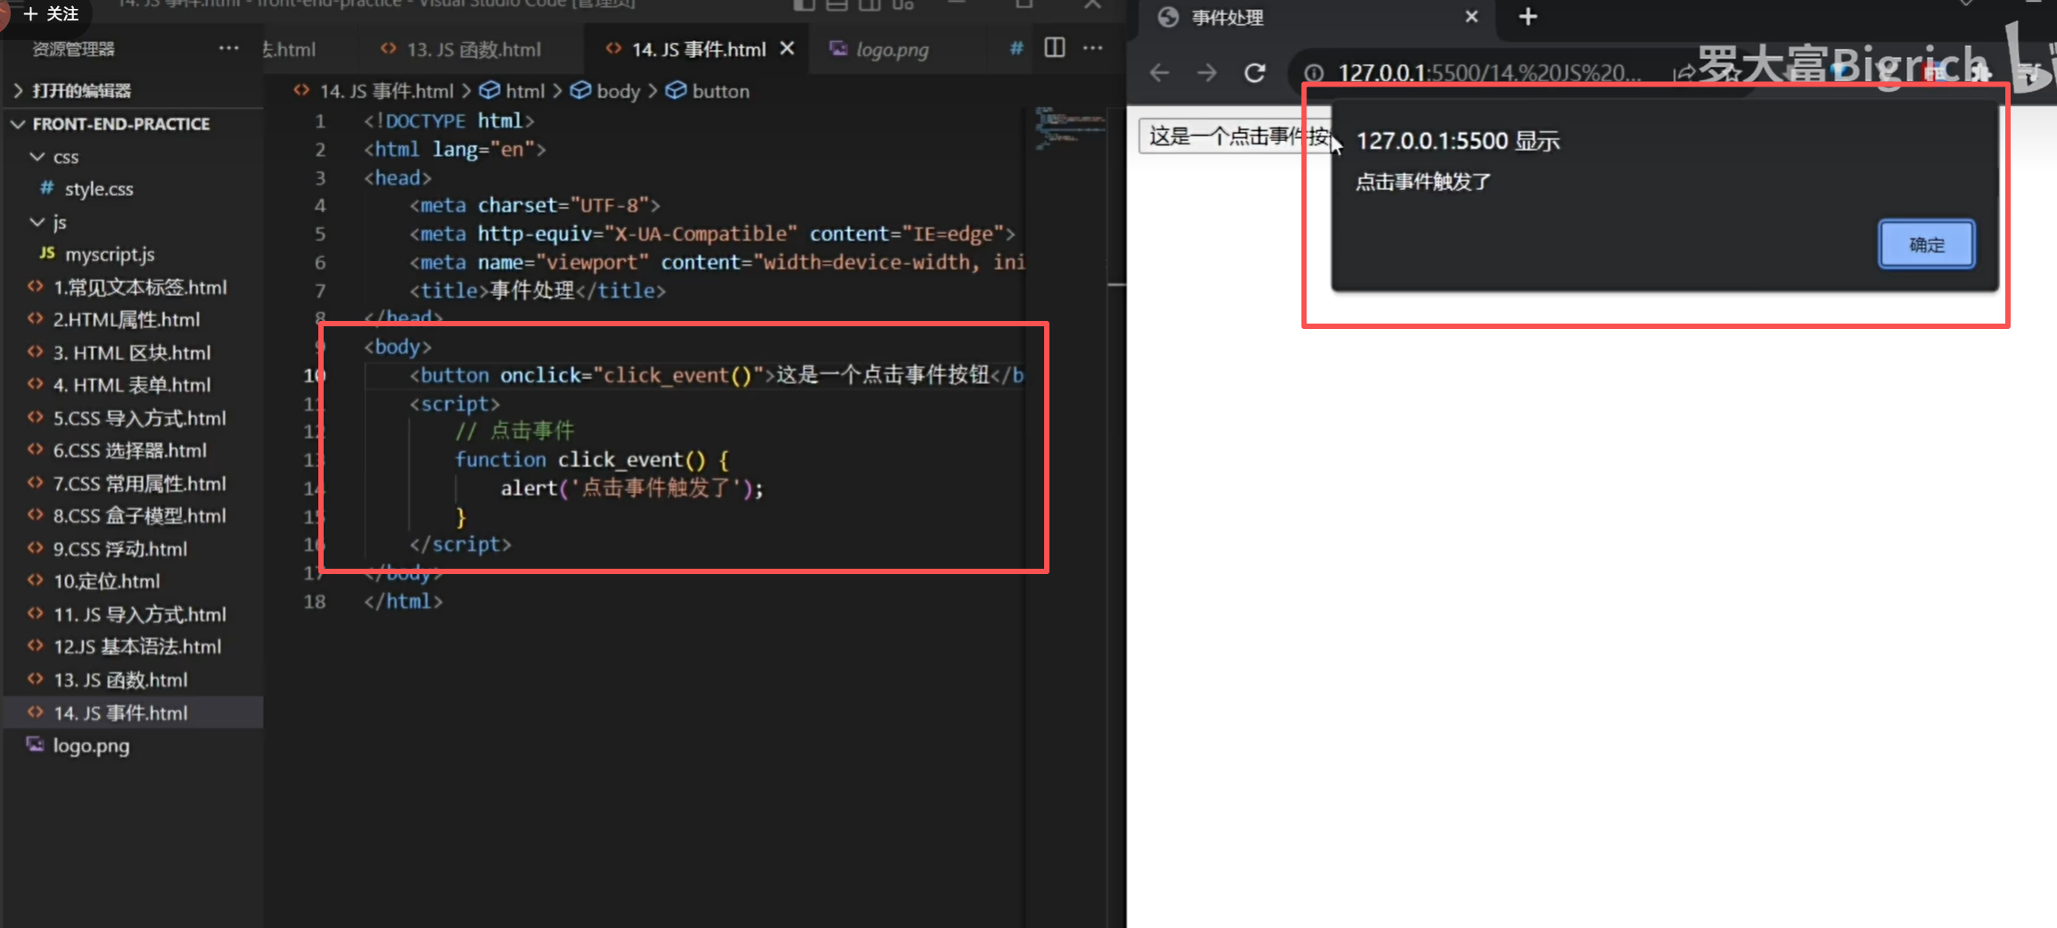
Task: Click the button breadcrumb segment
Action: [720, 91]
